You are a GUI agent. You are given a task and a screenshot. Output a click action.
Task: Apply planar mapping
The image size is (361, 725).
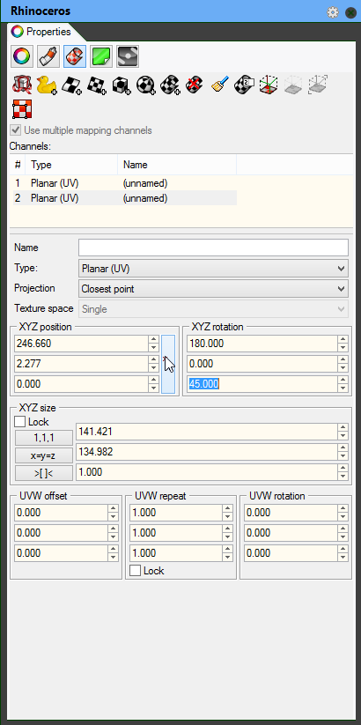click(x=96, y=85)
